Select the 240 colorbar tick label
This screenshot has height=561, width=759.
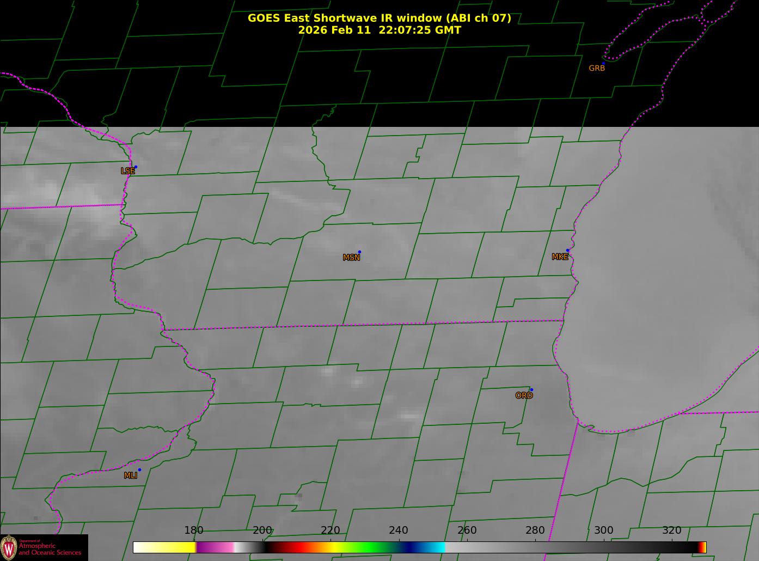point(399,530)
